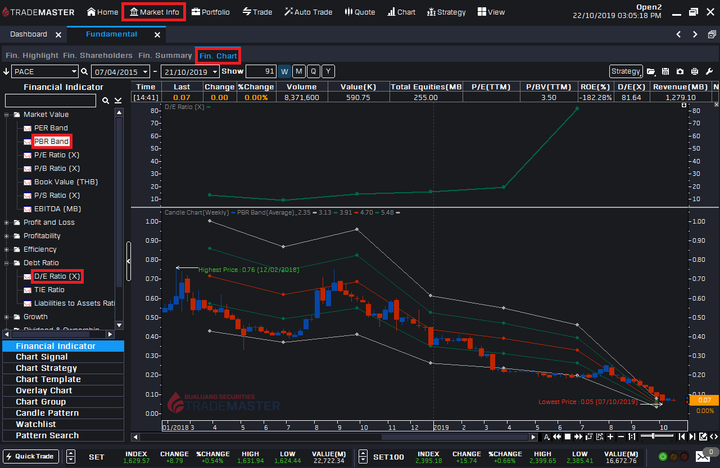Open the folder icon next to Strategy
Screen dimensions: 720x468
point(651,71)
